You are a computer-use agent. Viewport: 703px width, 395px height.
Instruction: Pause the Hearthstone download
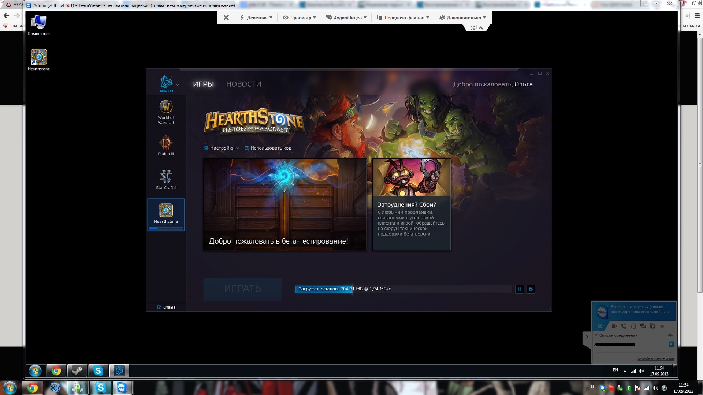519,289
